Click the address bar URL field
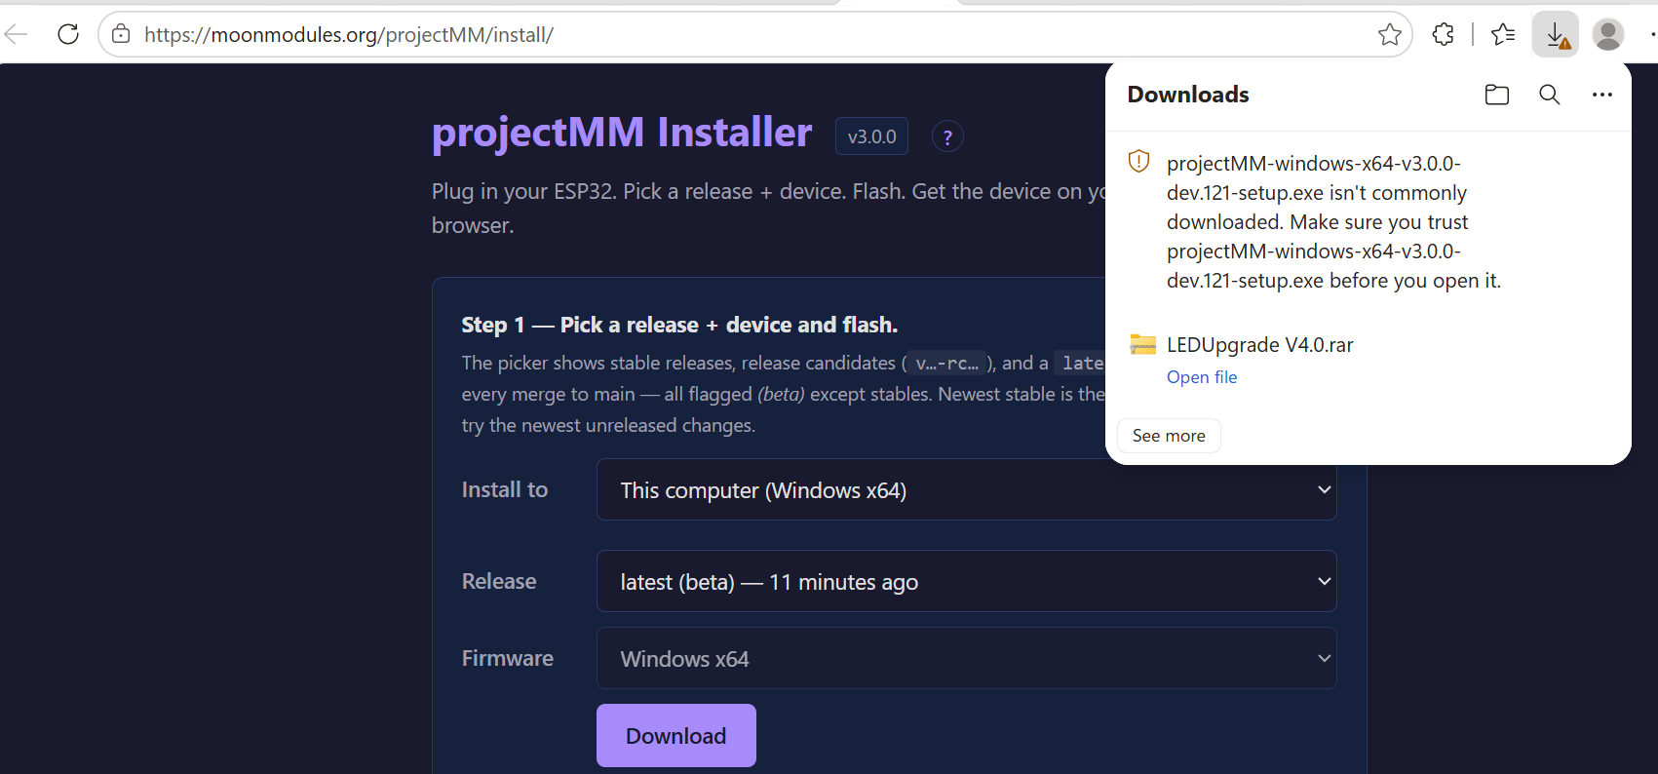 (x=754, y=35)
